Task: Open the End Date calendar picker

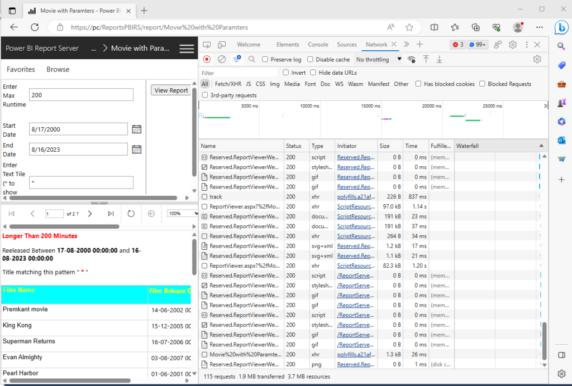Action: tap(136, 149)
